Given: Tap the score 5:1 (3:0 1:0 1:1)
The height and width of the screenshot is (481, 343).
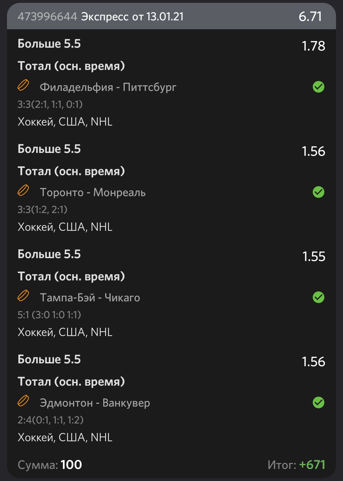Looking at the screenshot, I should 49,315.
